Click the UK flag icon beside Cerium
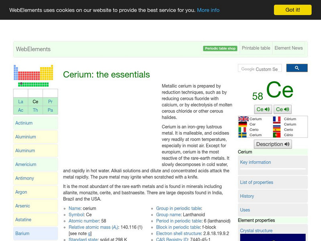The width and height of the screenshot is (321, 241). (244, 119)
